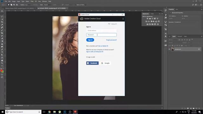
Task: Open the Style Normal dropdown
Action: click(48, 5)
